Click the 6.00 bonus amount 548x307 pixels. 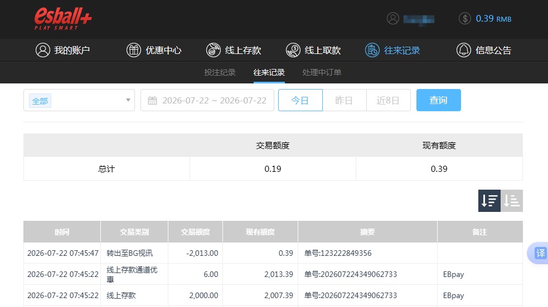(x=211, y=274)
